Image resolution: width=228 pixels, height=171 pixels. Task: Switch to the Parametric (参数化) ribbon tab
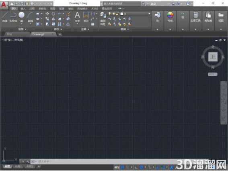42,8
